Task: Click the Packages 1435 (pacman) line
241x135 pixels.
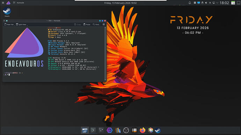Action: [x=67, y=33]
